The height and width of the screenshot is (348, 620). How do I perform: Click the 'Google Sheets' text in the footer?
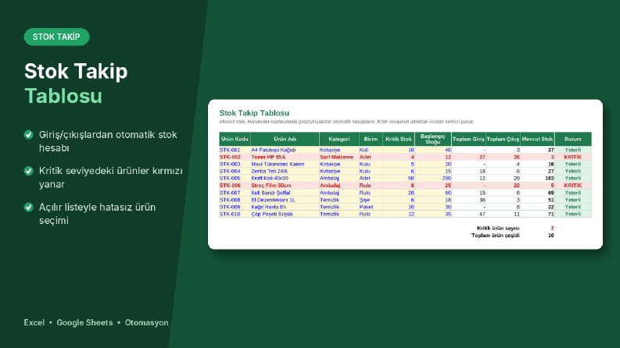[84, 323]
